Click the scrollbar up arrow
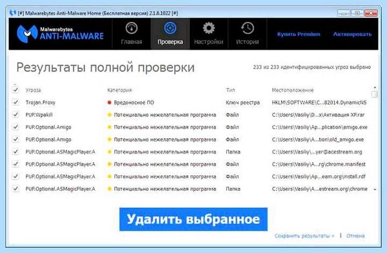This screenshot has width=387, height=253. coord(375,88)
